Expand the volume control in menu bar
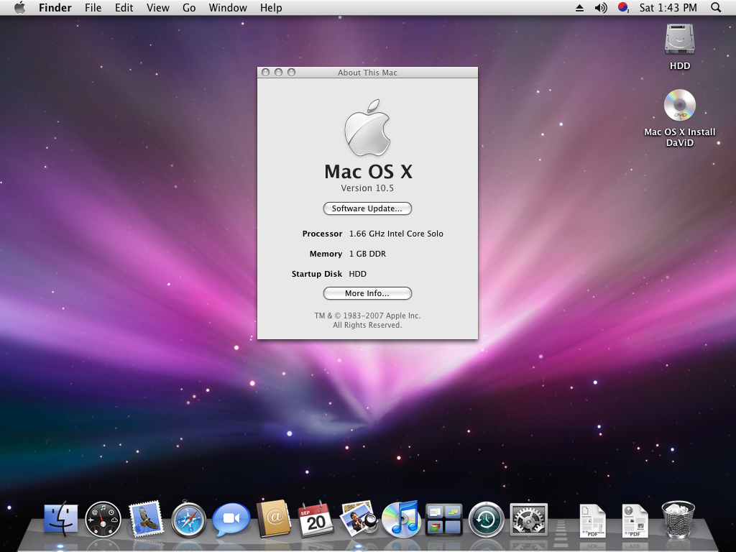 coord(601,8)
